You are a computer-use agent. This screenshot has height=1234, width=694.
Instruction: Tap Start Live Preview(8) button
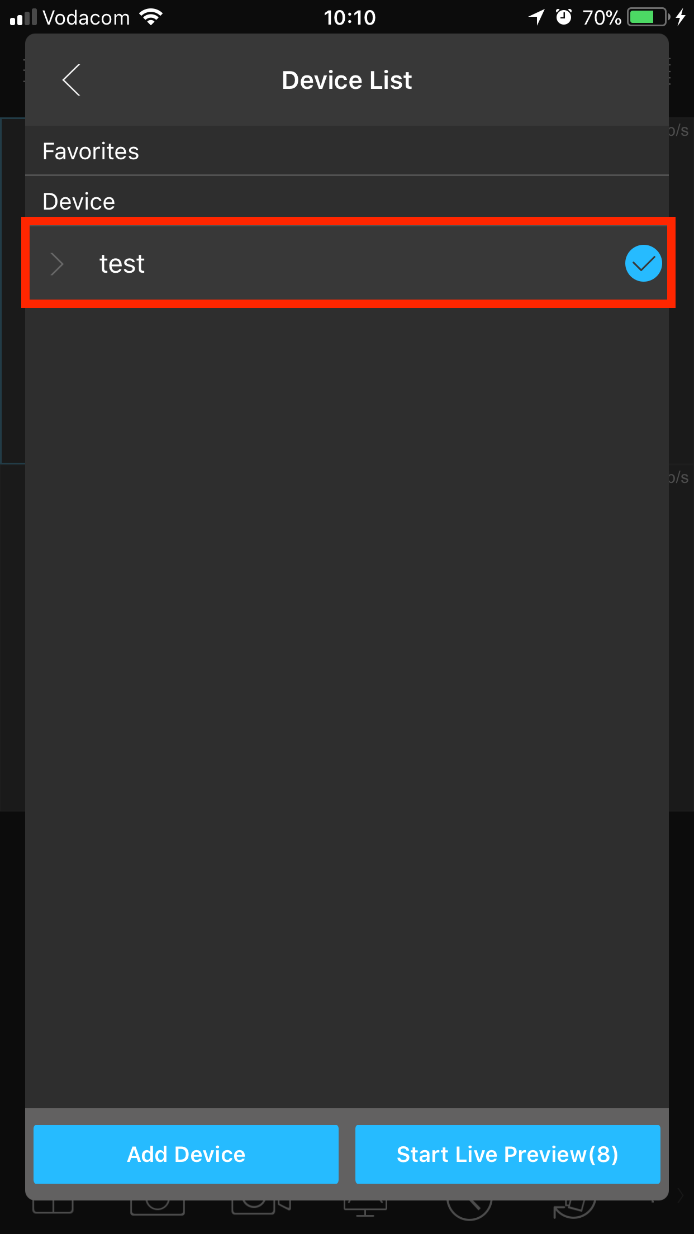507,1154
